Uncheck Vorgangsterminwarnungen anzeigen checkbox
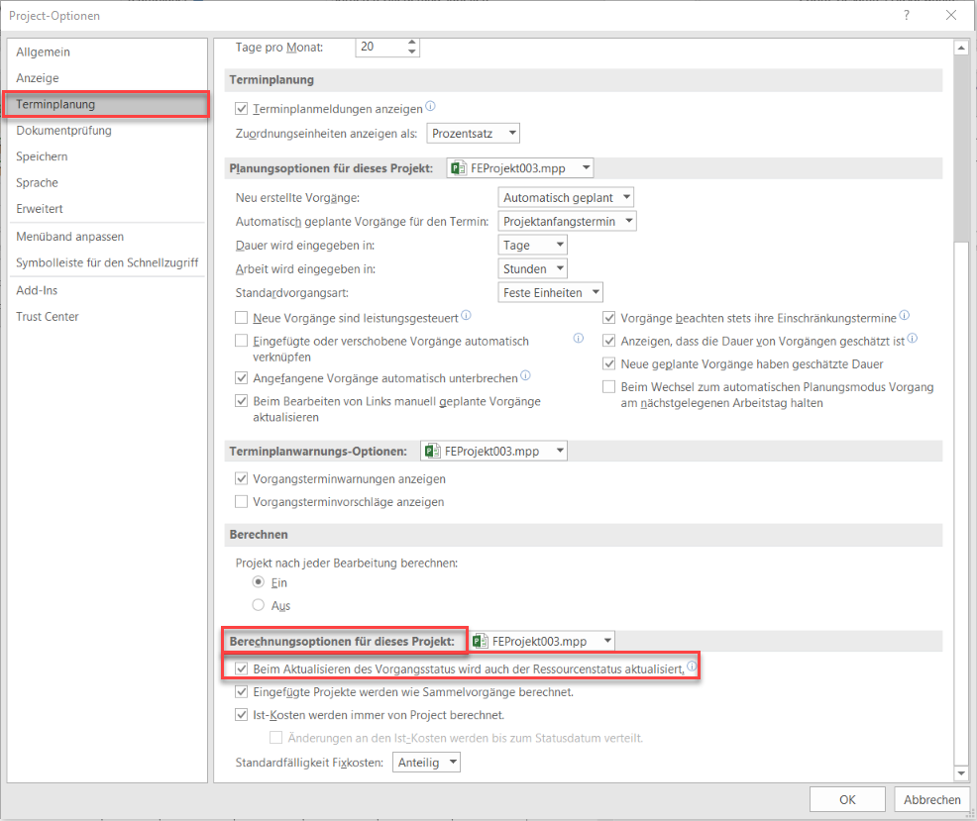Screen dimensions: 977x821 coord(242,479)
